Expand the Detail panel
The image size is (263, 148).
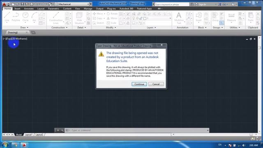pyautogui.click(x=82, y=28)
